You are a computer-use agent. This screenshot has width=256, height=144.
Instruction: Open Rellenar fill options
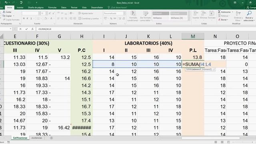[x=224, y=16]
